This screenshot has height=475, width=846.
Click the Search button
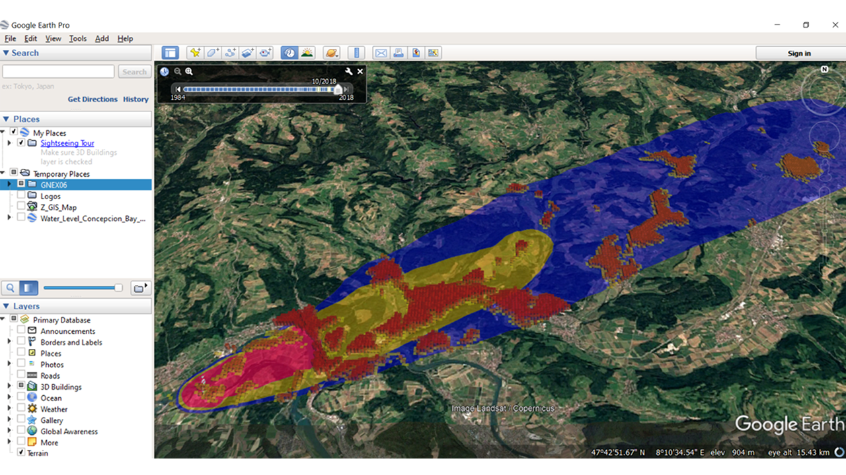pyautogui.click(x=134, y=72)
